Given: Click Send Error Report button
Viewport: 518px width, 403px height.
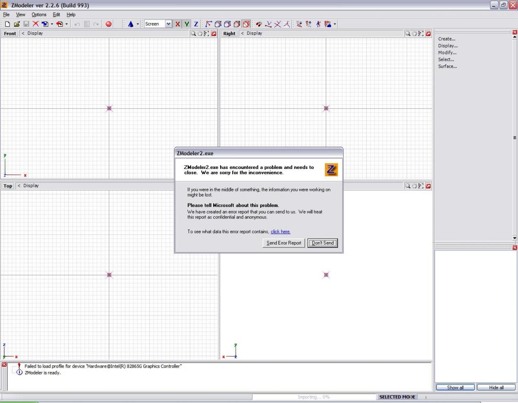Looking at the screenshot, I should (x=284, y=243).
